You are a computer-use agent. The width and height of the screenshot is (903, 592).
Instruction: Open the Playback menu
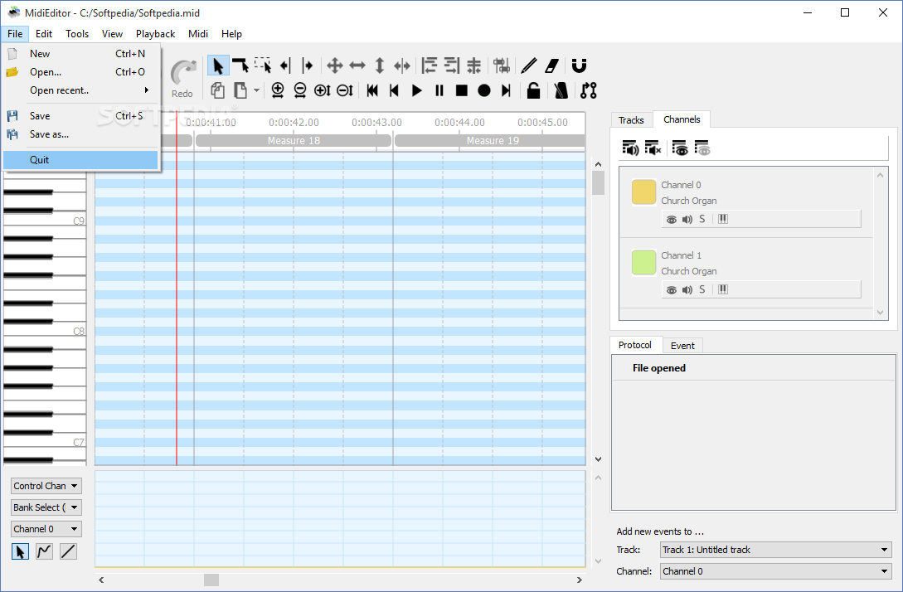(156, 34)
